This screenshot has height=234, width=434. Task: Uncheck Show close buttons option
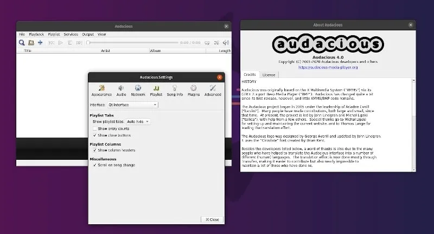pyautogui.click(x=95, y=135)
